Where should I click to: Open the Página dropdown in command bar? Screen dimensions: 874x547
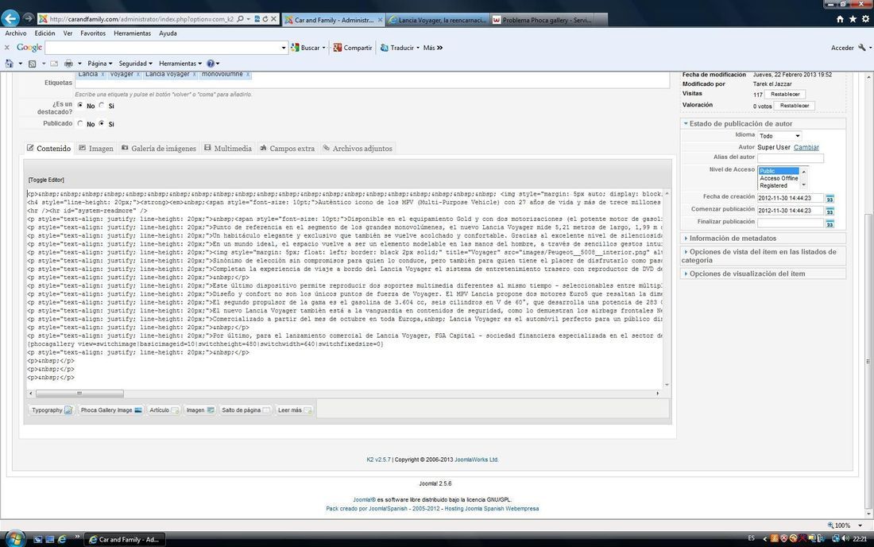coord(100,64)
